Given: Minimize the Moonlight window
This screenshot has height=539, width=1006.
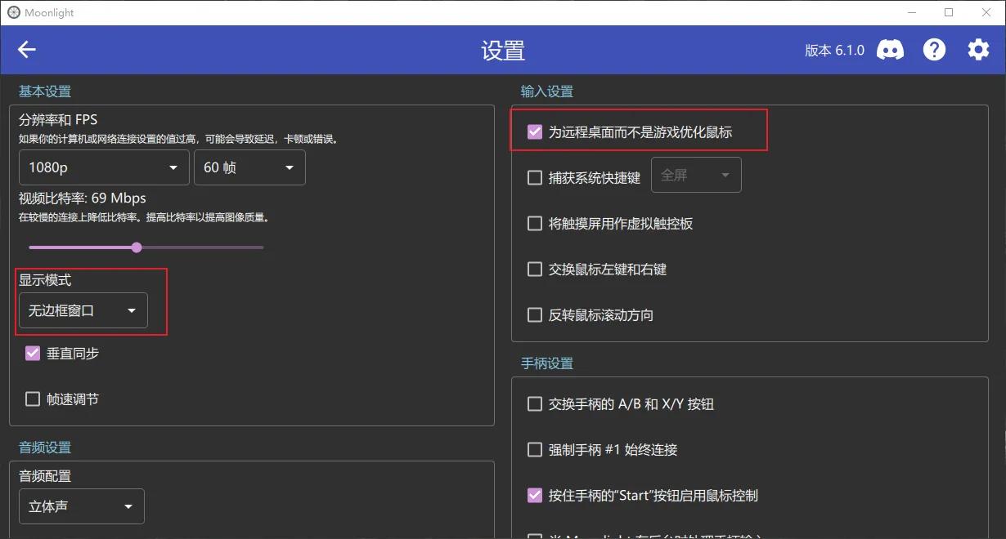Looking at the screenshot, I should click(x=911, y=12).
